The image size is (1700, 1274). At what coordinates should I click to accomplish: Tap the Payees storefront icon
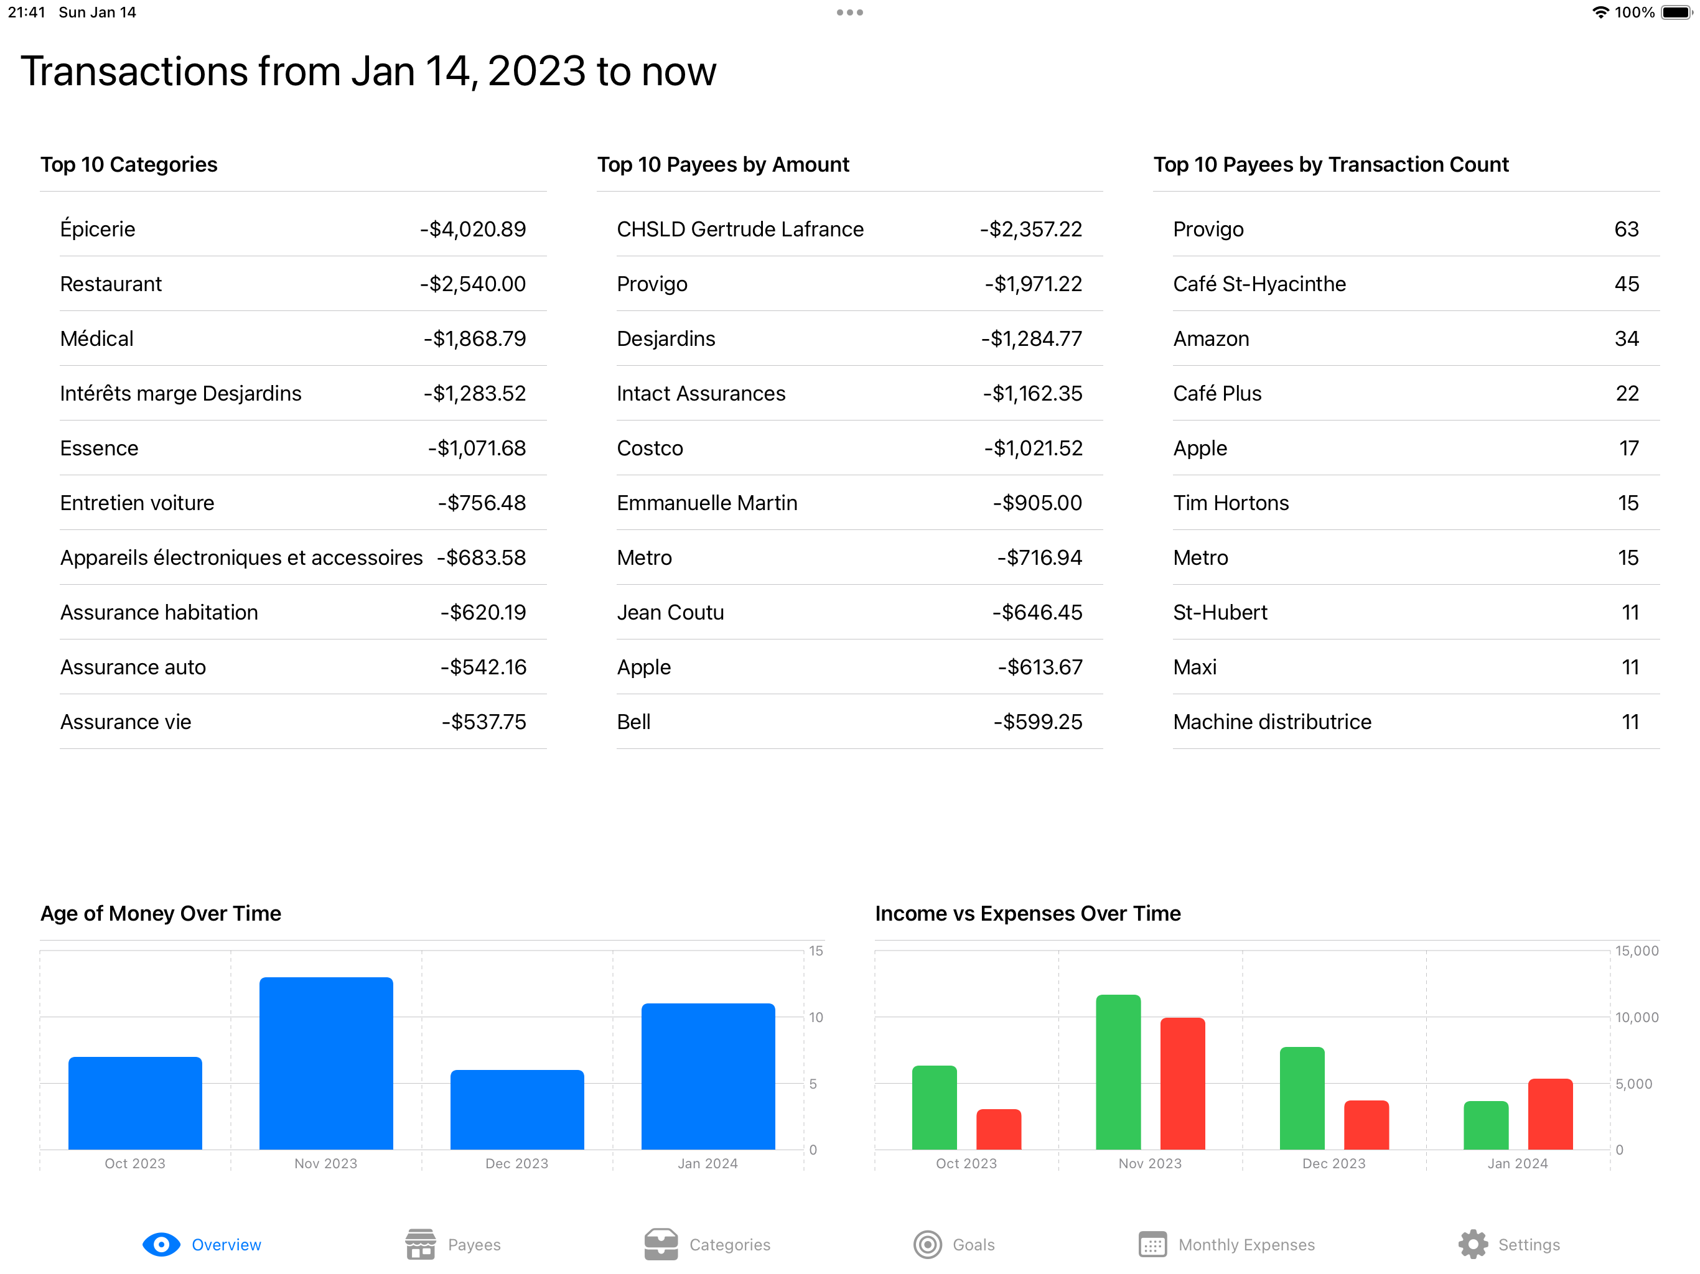coord(421,1244)
